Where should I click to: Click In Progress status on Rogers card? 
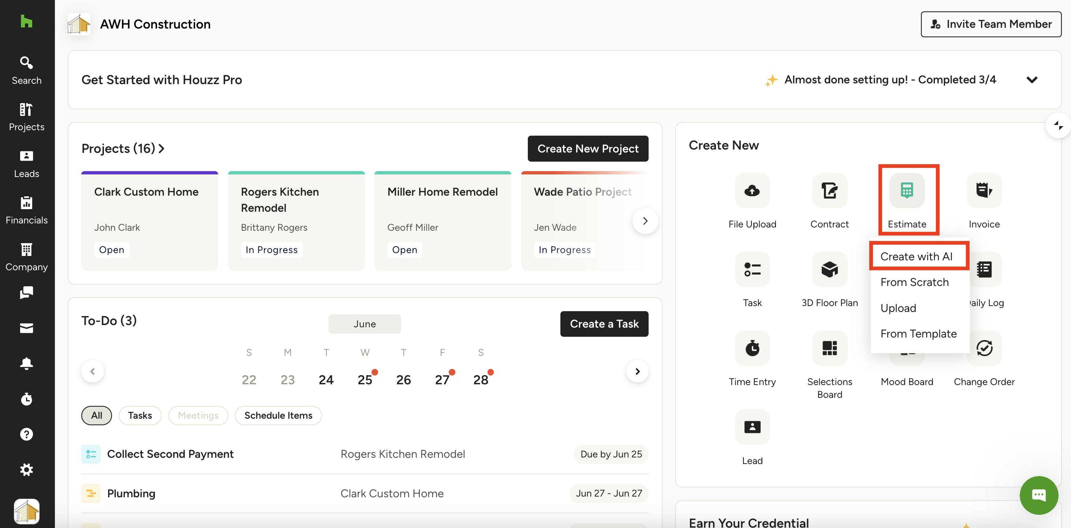coord(272,250)
